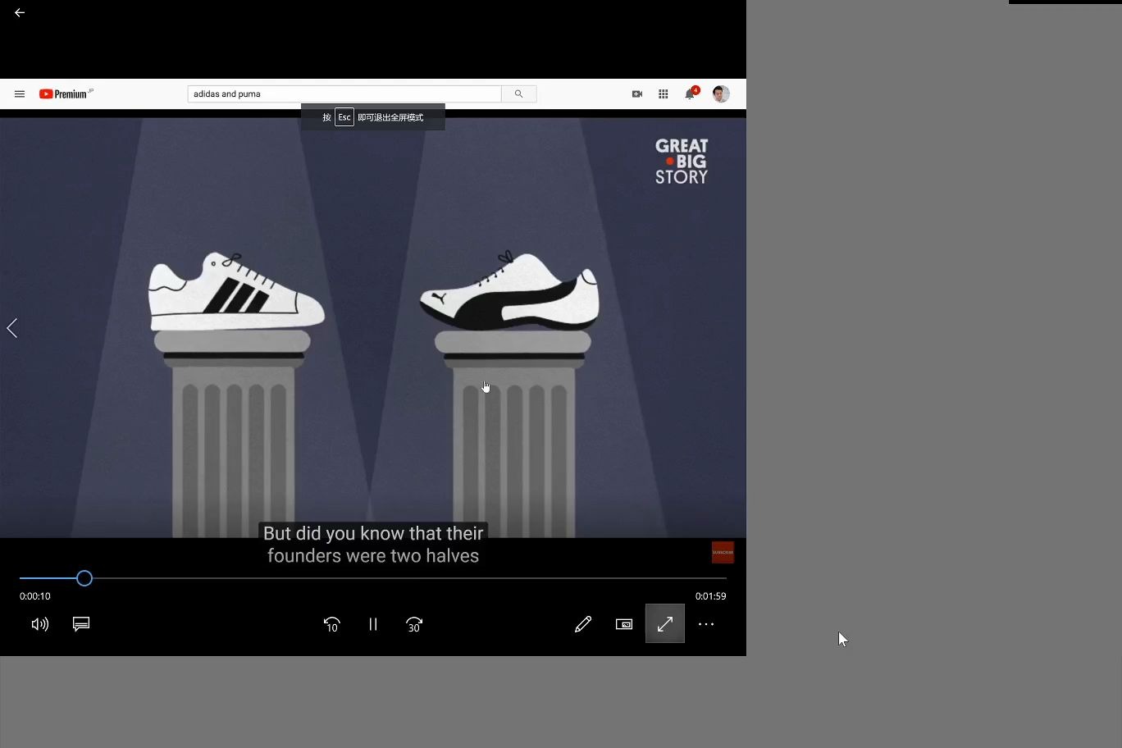Open the YouTube hamburger menu
This screenshot has height=748, width=1122.
click(20, 94)
